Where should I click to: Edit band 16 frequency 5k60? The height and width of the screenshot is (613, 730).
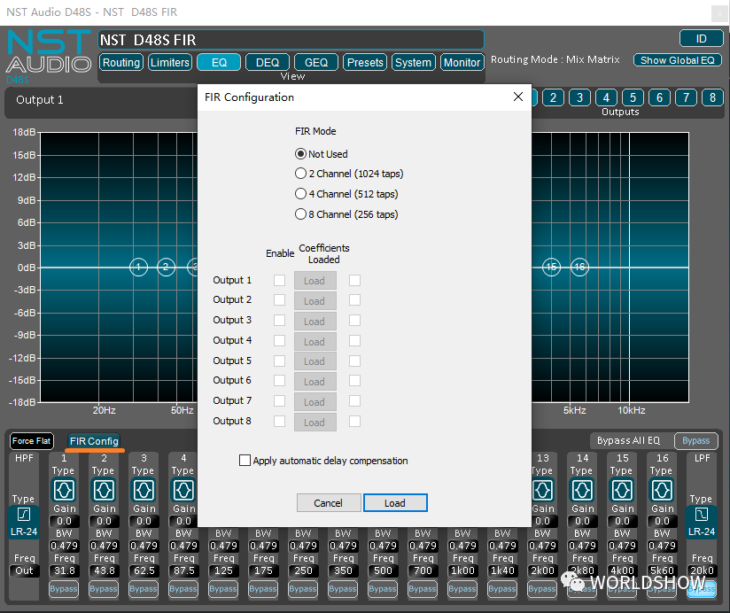click(x=662, y=570)
